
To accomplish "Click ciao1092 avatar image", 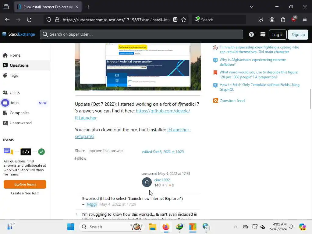I will [x=147, y=182].
